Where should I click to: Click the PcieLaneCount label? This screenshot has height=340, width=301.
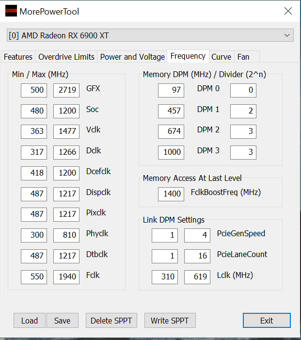(242, 254)
